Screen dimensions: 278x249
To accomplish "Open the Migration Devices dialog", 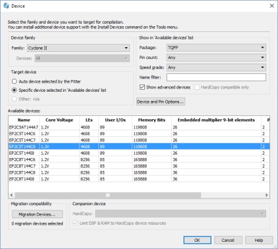I will (37, 214).
